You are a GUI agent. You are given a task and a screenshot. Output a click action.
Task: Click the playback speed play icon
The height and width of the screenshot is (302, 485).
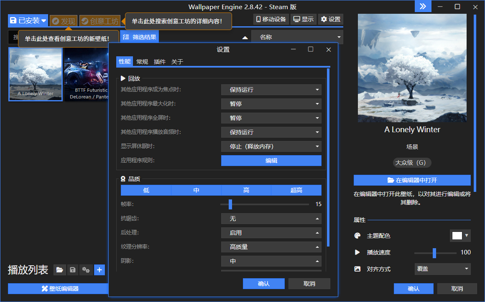tap(357, 252)
